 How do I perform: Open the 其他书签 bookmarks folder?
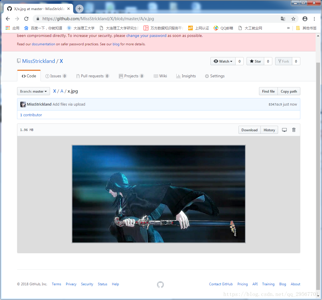tap(306, 28)
